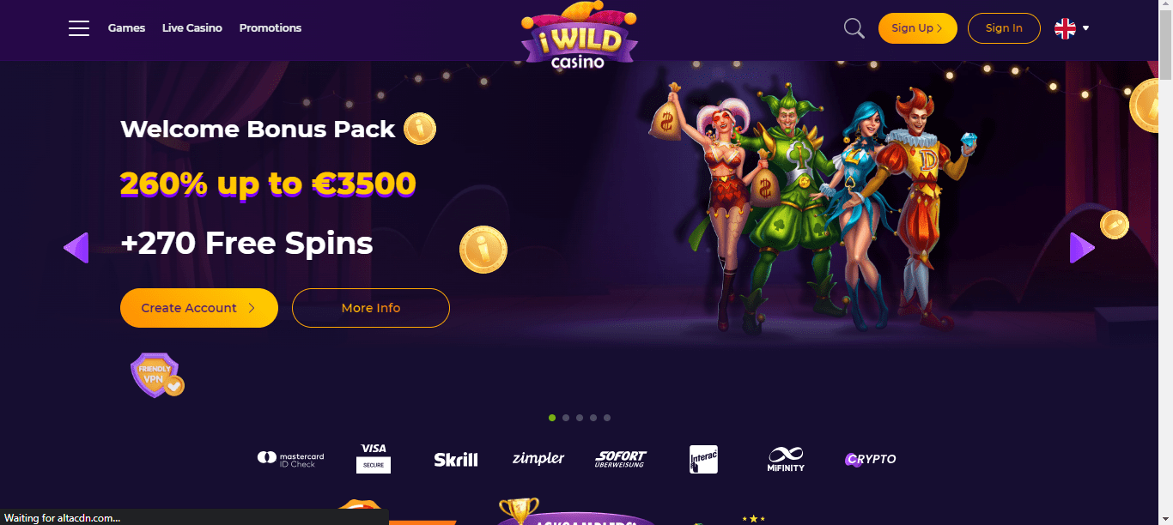Screen dimensions: 1173x525
Task: Click the Create Account button
Action: click(199, 308)
